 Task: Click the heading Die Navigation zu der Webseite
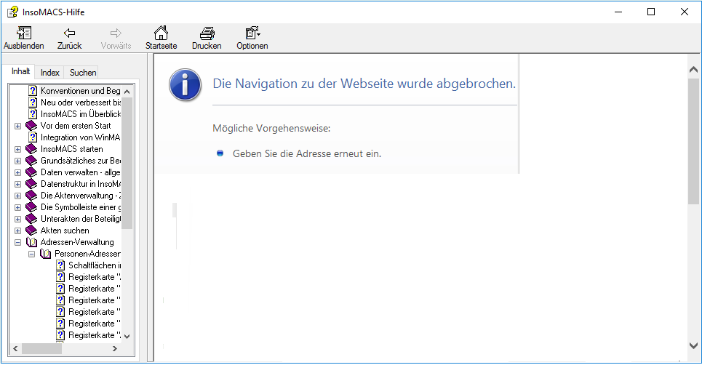(x=364, y=84)
